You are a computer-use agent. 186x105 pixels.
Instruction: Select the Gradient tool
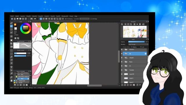[x=12, y=47]
